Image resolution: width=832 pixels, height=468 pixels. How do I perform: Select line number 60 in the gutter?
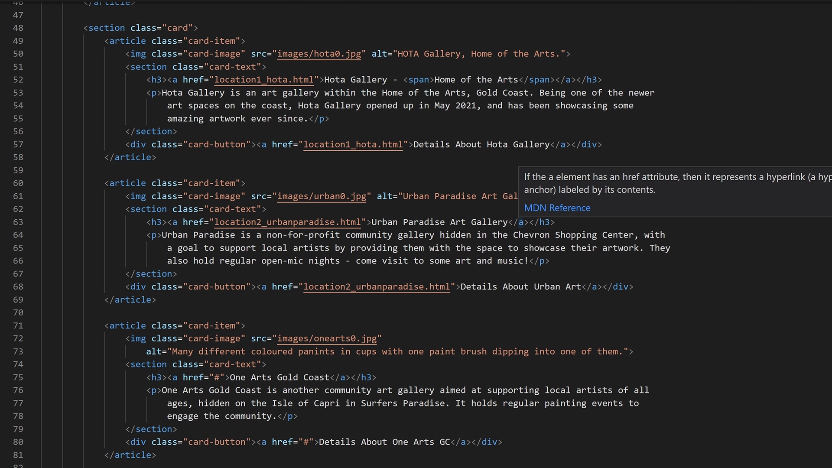[18, 183]
